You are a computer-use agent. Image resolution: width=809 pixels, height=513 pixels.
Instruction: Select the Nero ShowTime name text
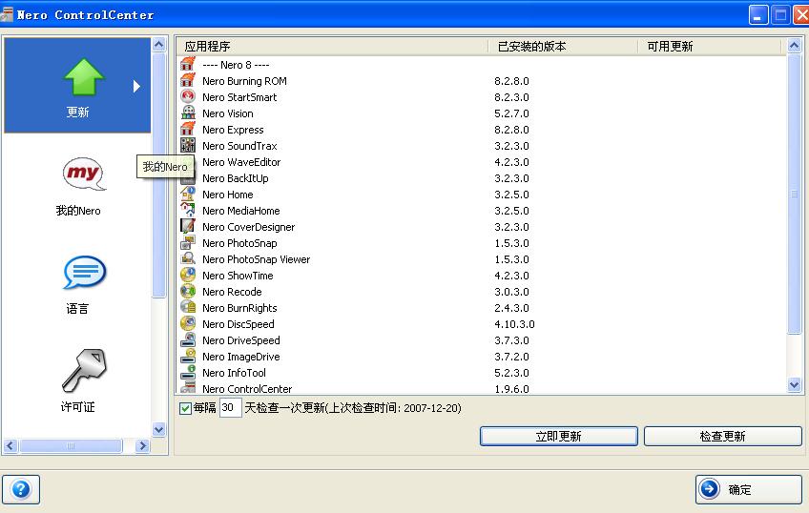pyautogui.click(x=238, y=276)
